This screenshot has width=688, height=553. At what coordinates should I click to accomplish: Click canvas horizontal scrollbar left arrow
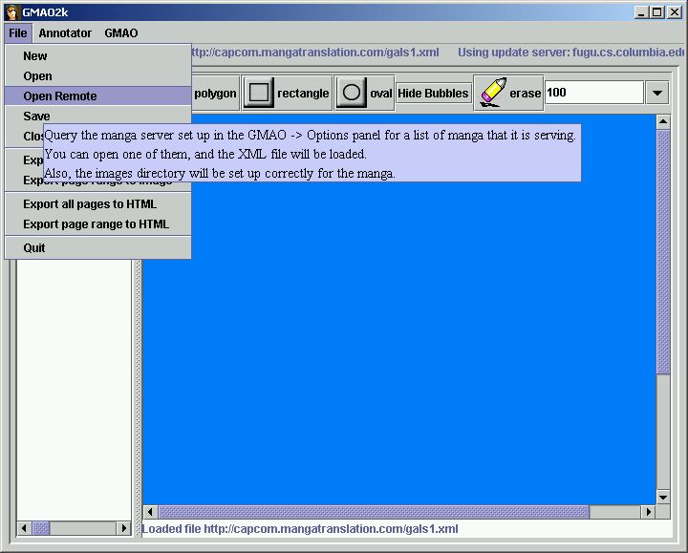coord(151,512)
